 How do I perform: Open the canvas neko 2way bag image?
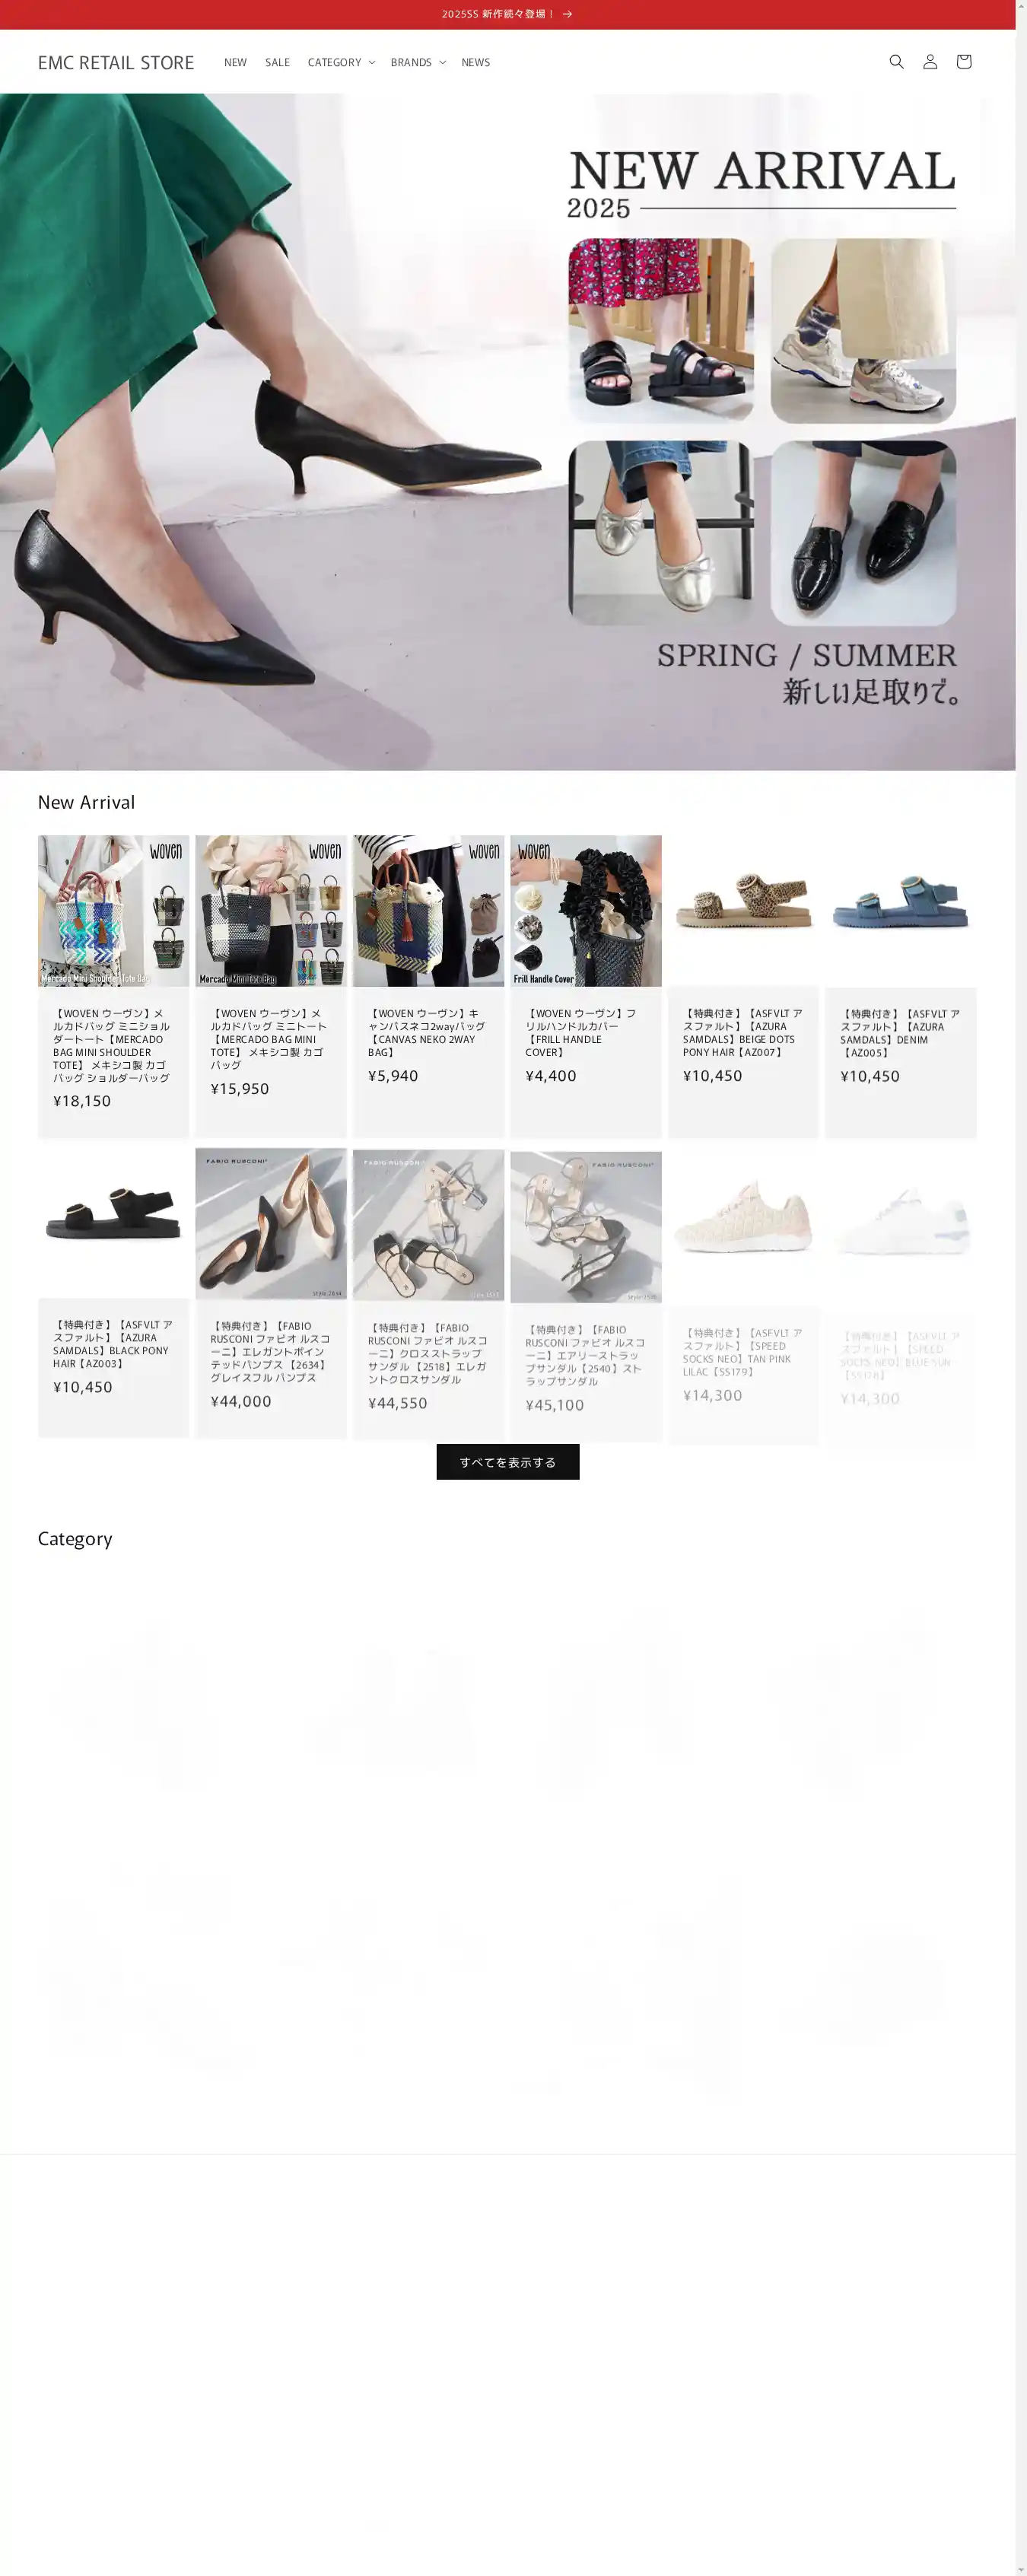tap(428, 911)
